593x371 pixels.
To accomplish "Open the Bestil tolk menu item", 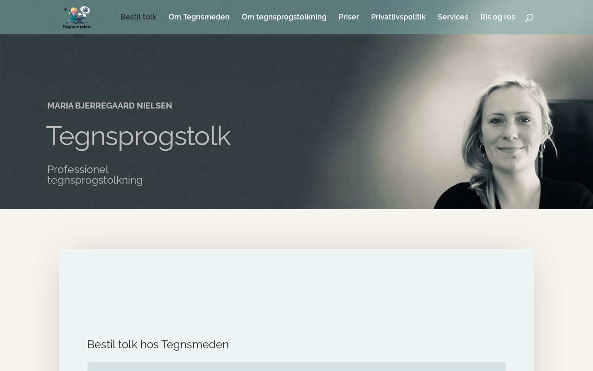I will (139, 17).
